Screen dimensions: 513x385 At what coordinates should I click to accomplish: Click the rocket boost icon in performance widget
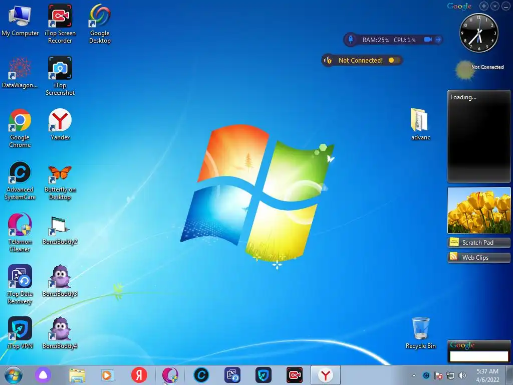point(350,40)
